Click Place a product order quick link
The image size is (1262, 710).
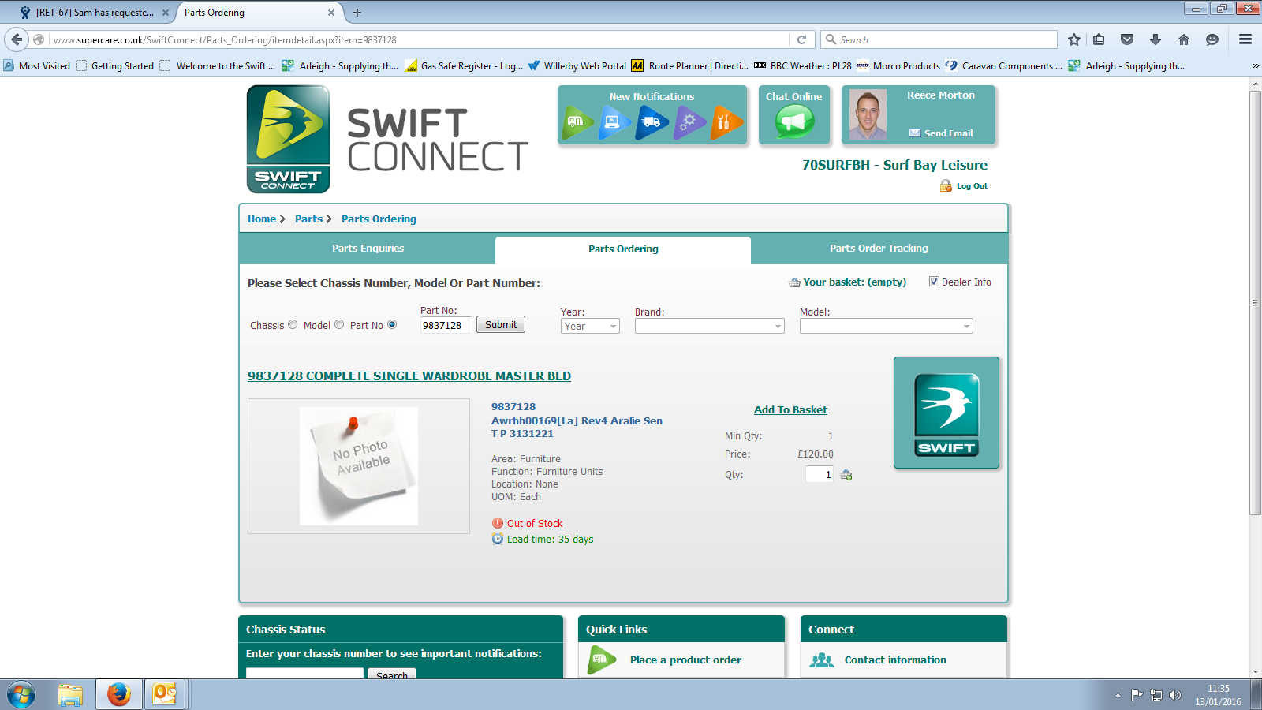pyautogui.click(x=685, y=660)
